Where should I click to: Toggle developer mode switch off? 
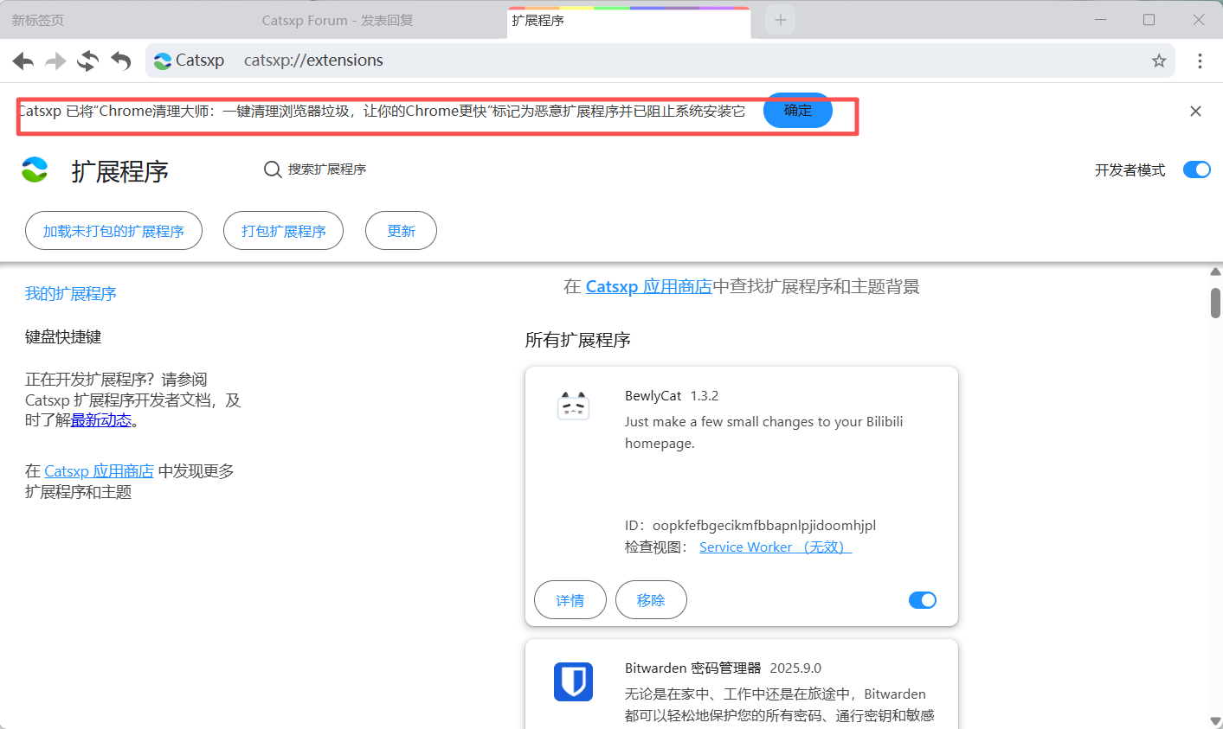[x=1196, y=169]
